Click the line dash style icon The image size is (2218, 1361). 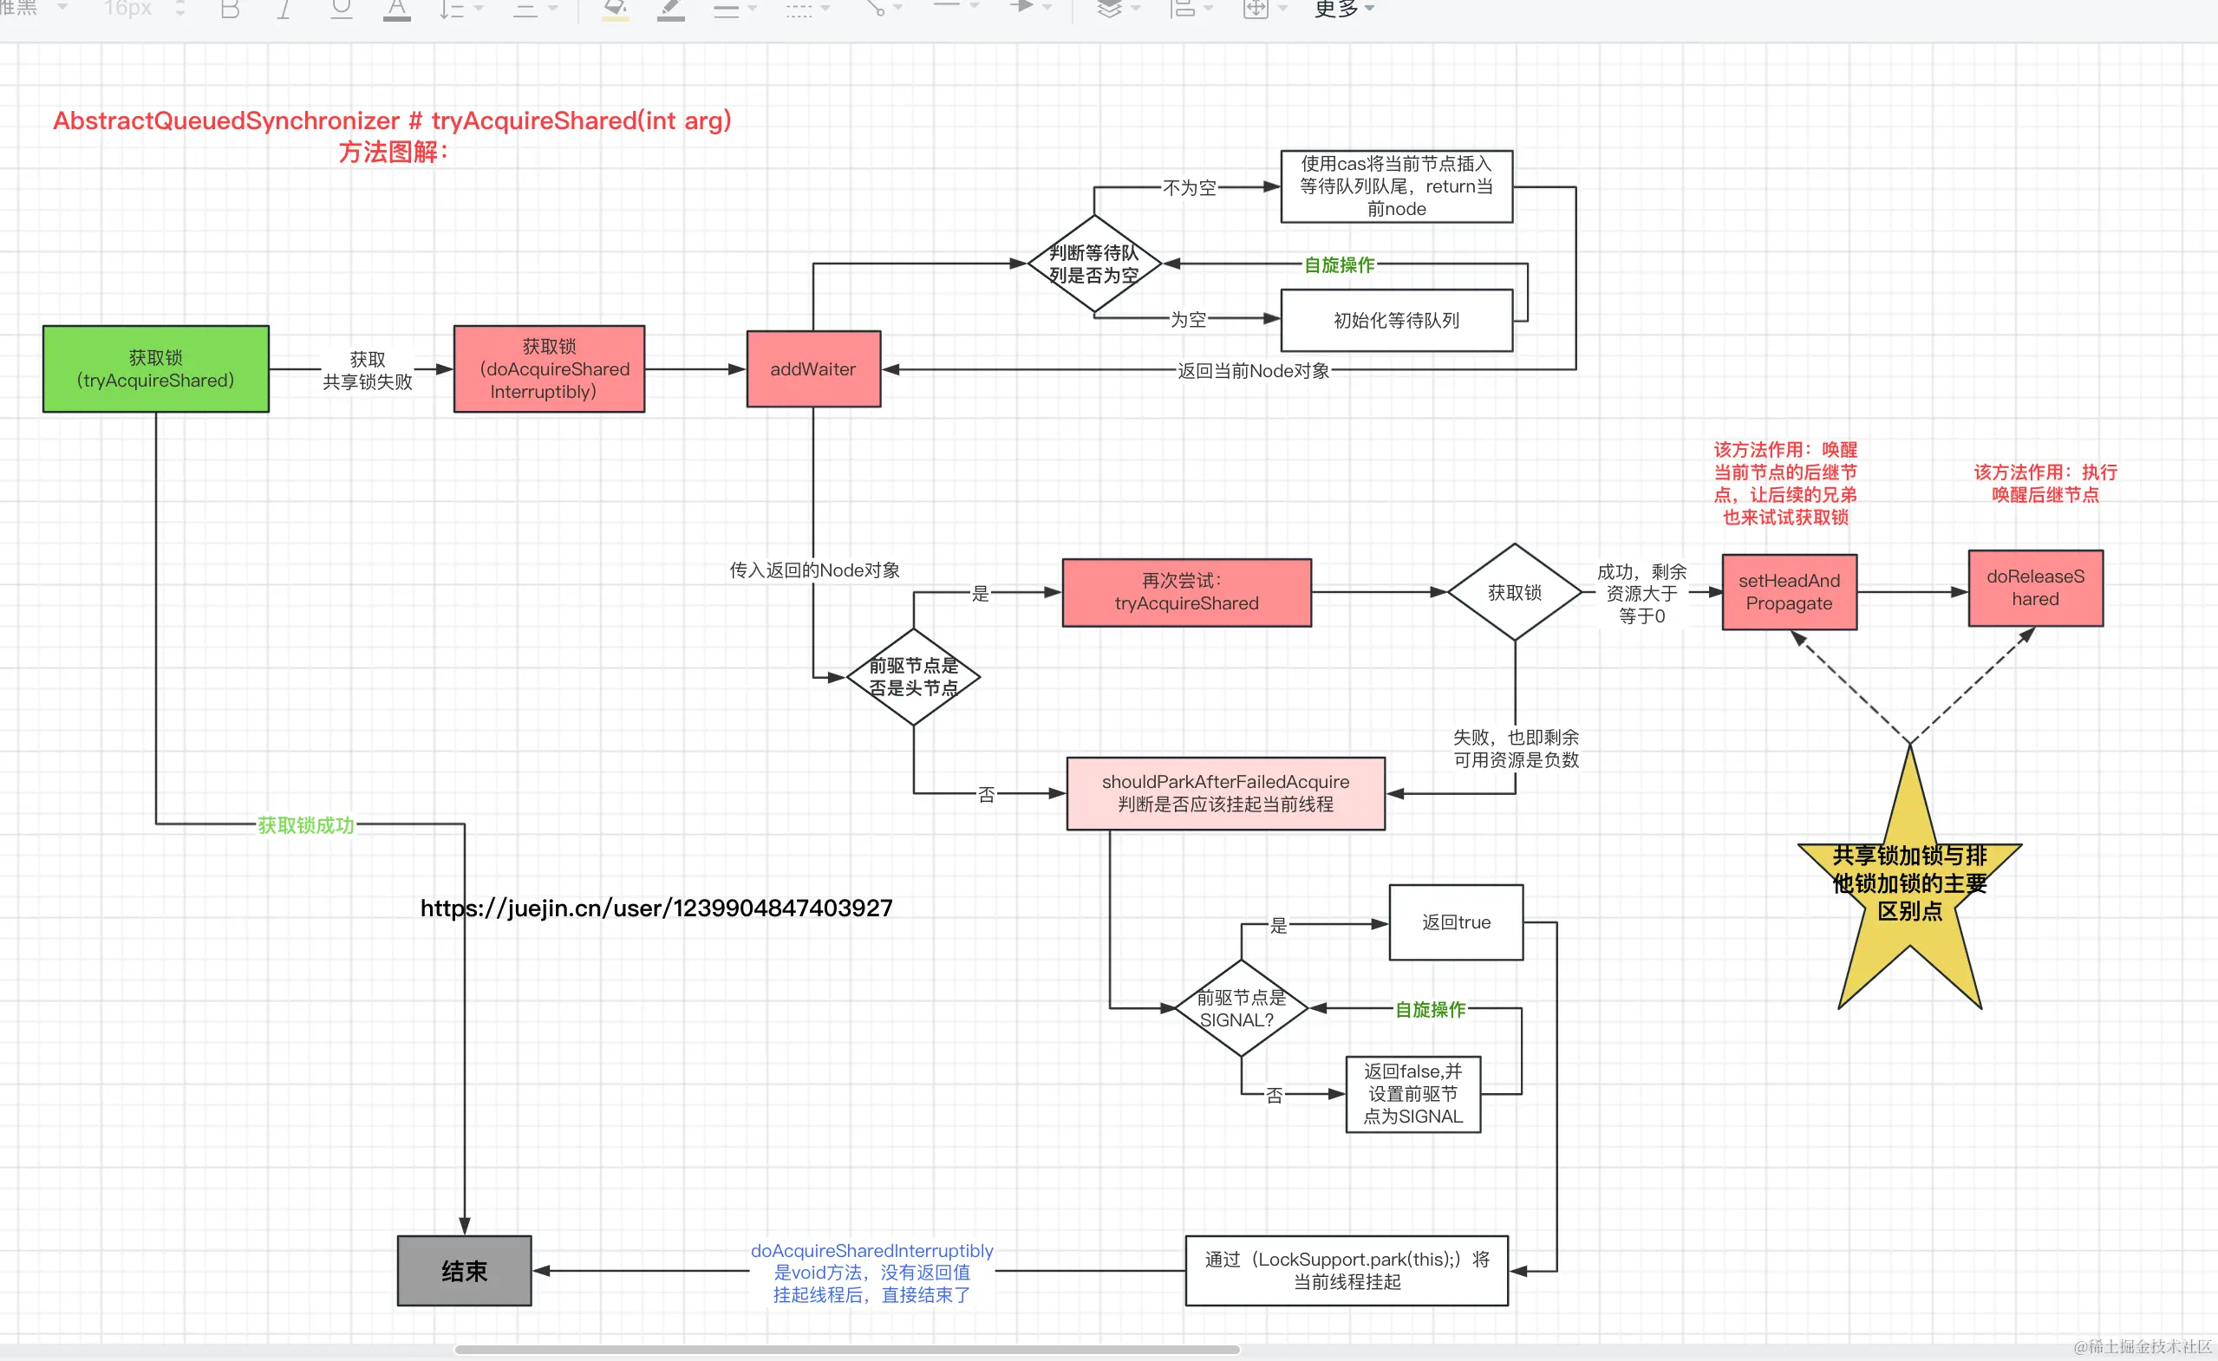(798, 9)
